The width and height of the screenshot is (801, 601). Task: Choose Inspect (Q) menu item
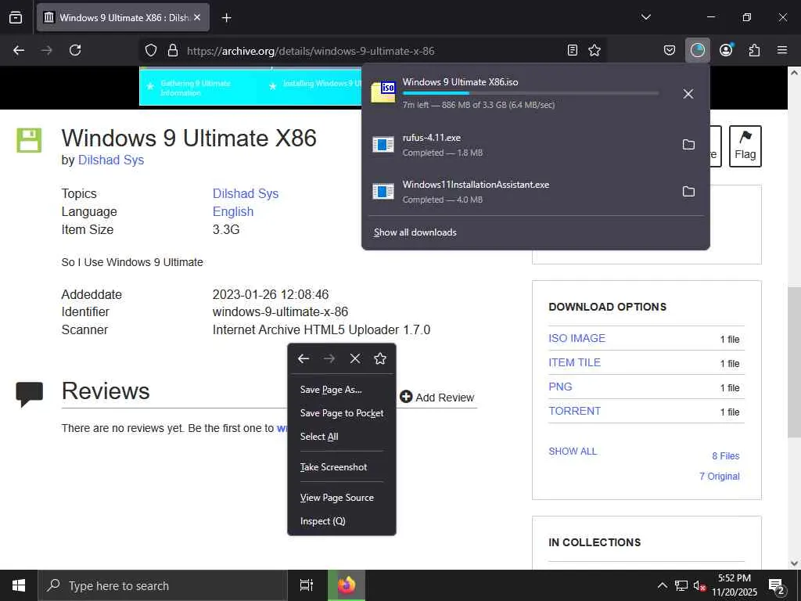coord(342,521)
